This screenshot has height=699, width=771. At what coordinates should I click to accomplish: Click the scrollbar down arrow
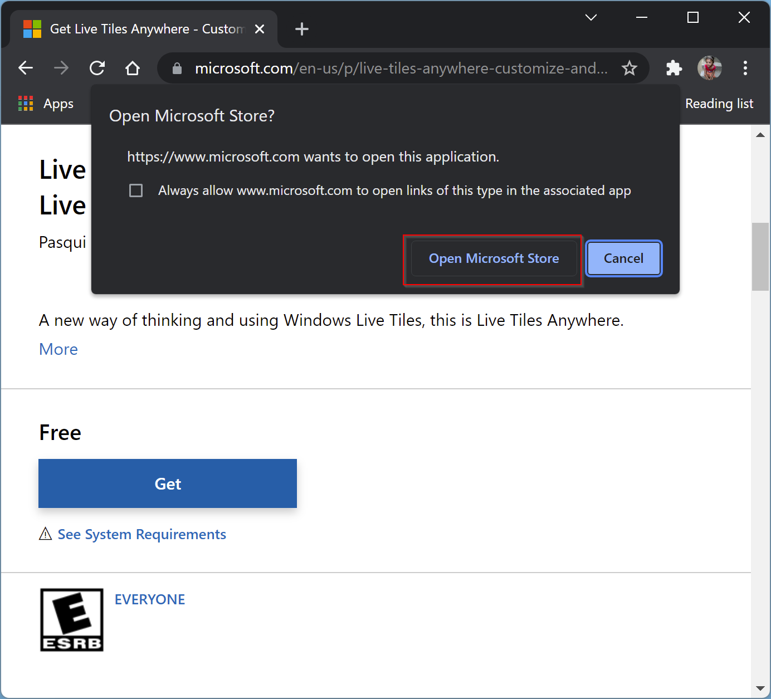tap(760, 688)
